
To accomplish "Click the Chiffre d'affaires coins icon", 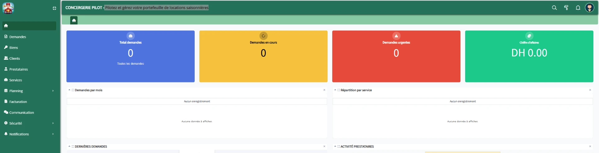I will pos(529,36).
